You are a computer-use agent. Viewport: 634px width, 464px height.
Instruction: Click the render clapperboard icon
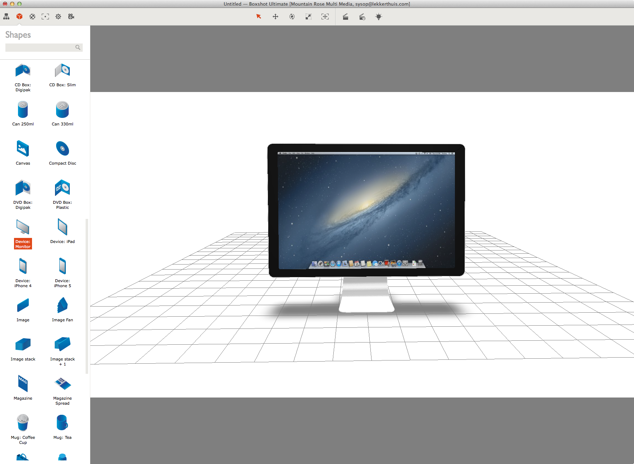[x=346, y=17]
